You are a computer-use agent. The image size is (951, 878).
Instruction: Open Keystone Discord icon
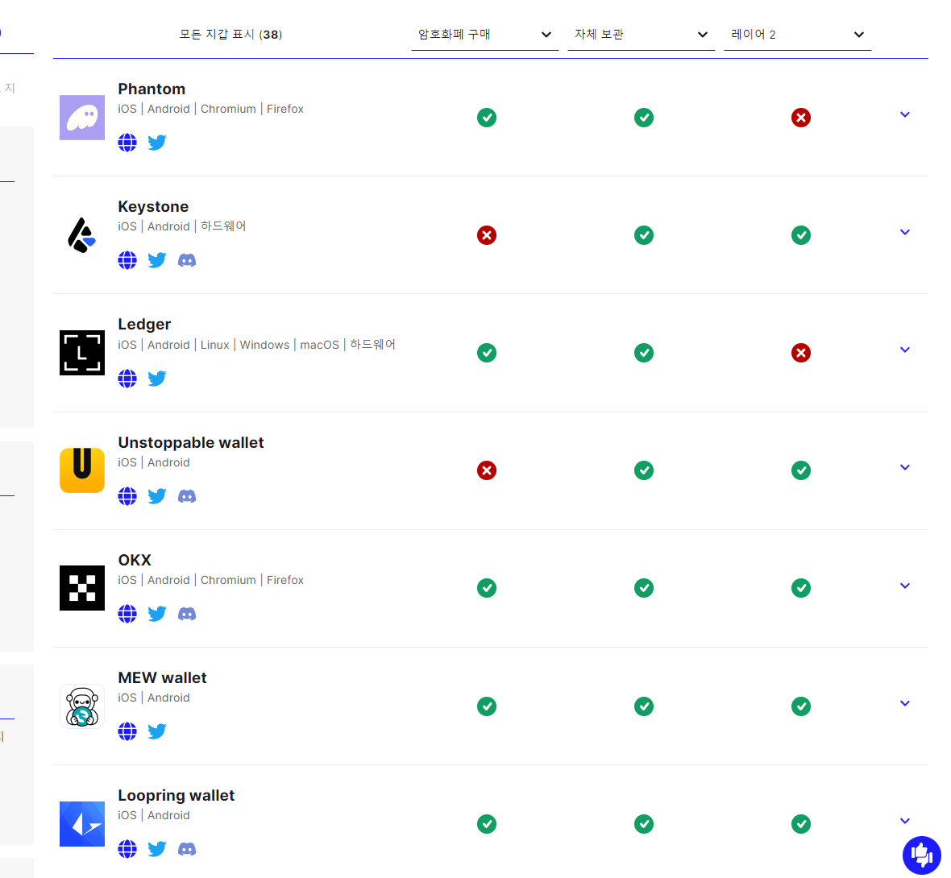[x=187, y=260]
